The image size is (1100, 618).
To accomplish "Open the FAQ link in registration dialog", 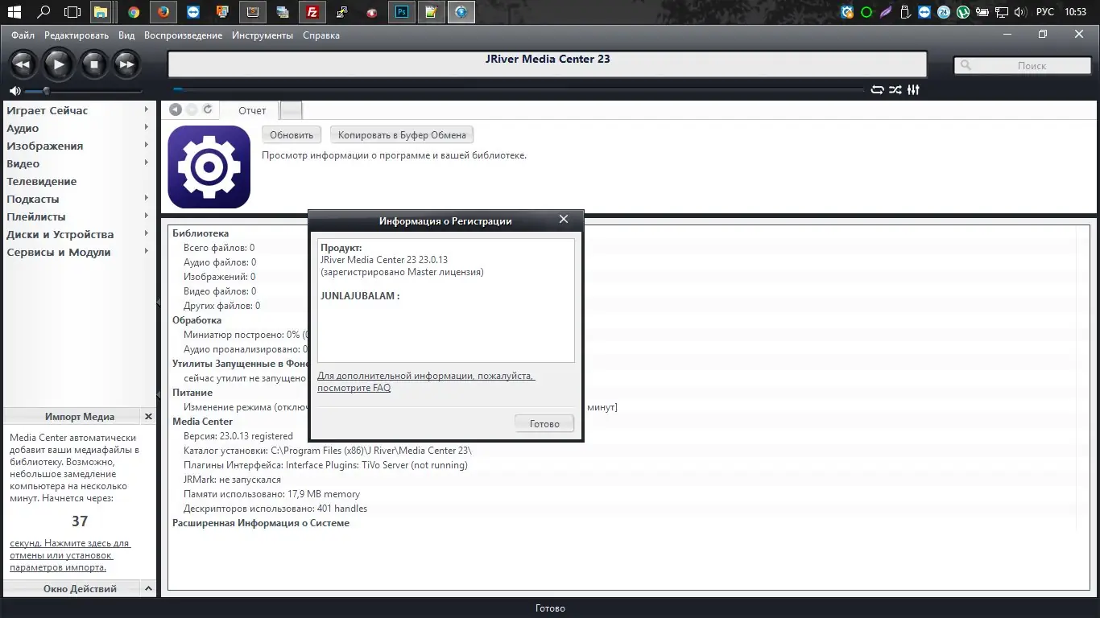I will click(x=426, y=382).
